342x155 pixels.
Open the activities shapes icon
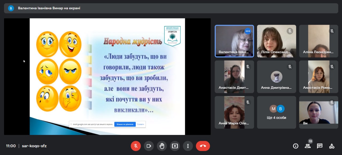[332, 146]
